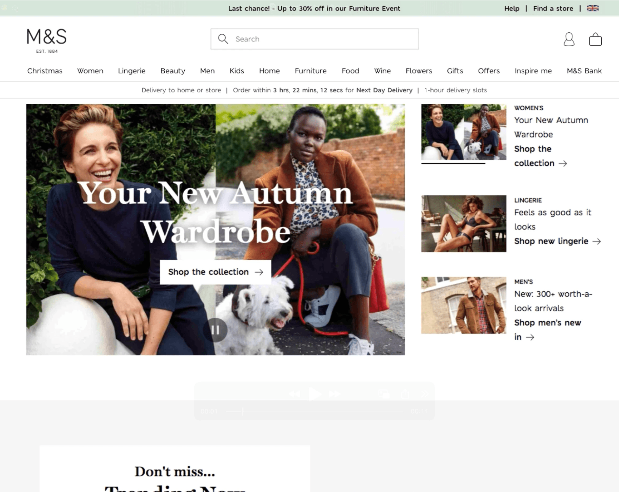The image size is (619, 492).
Task: Open the account profile icon
Action: (569, 39)
